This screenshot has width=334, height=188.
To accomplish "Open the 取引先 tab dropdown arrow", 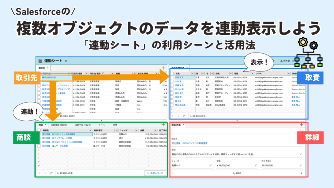I will coord(48,68).
